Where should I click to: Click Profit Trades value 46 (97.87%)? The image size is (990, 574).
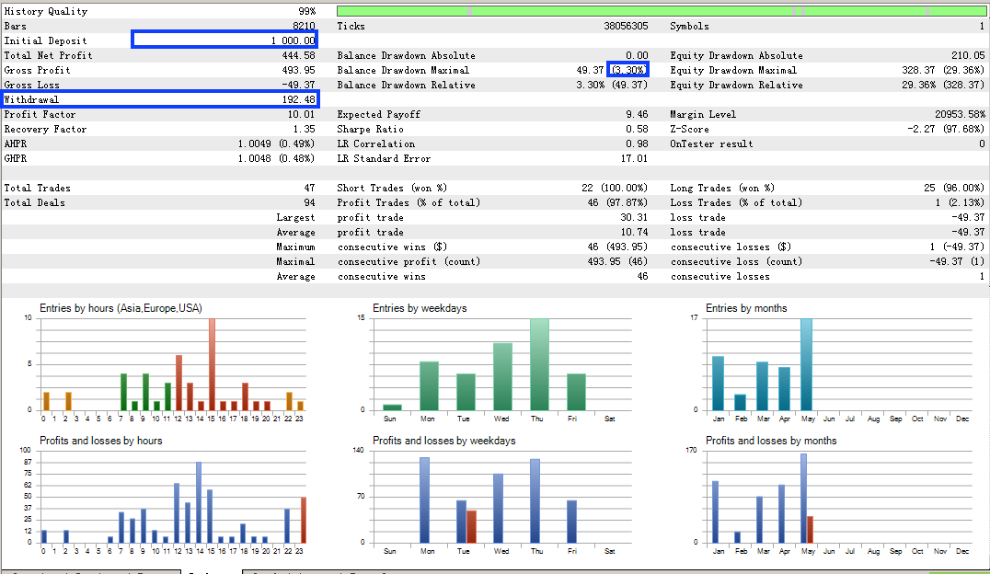pos(617,202)
